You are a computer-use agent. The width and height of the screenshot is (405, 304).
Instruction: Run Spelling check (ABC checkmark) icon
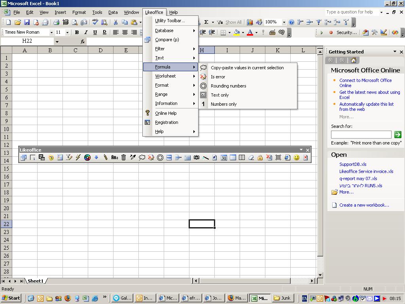[95, 22]
